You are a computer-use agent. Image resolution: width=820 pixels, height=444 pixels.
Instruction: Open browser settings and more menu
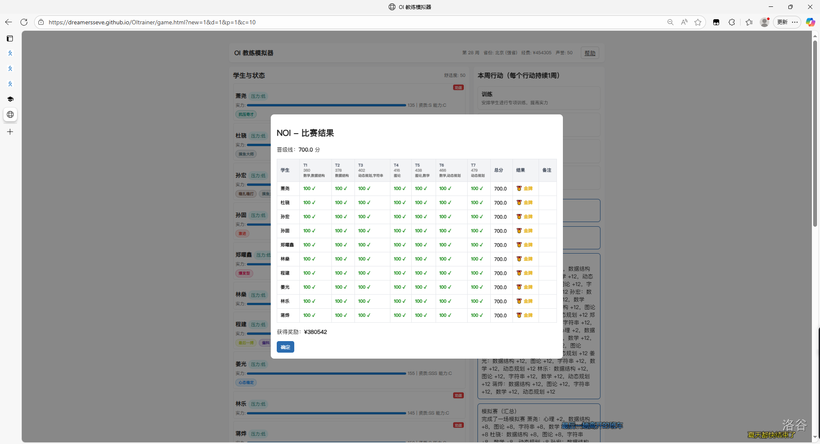pyautogui.click(x=795, y=22)
